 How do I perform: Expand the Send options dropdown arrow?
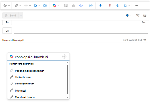[x=21, y=16]
